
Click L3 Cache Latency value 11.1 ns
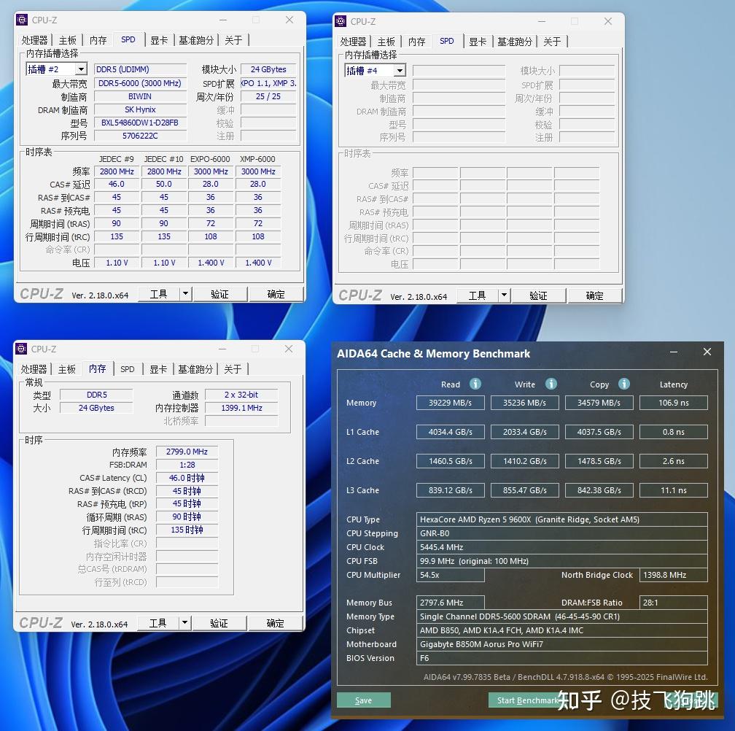click(x=674, y=490)
